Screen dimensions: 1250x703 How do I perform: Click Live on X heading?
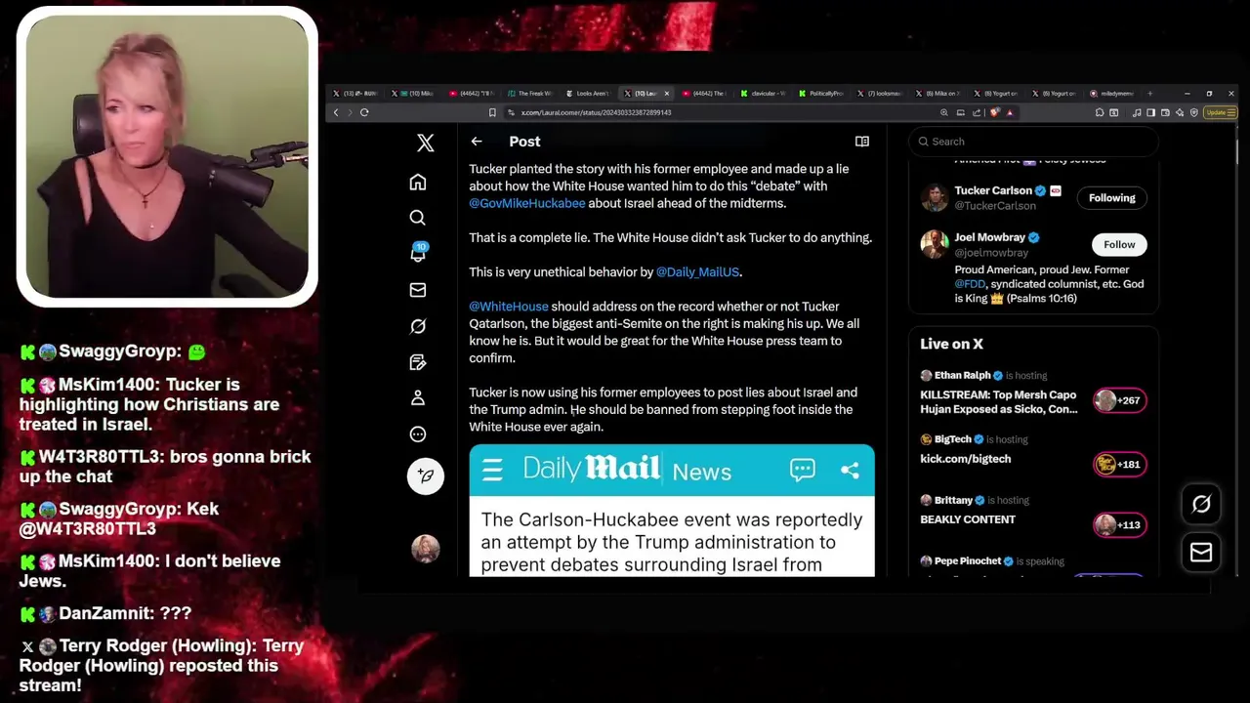(951, 344)
